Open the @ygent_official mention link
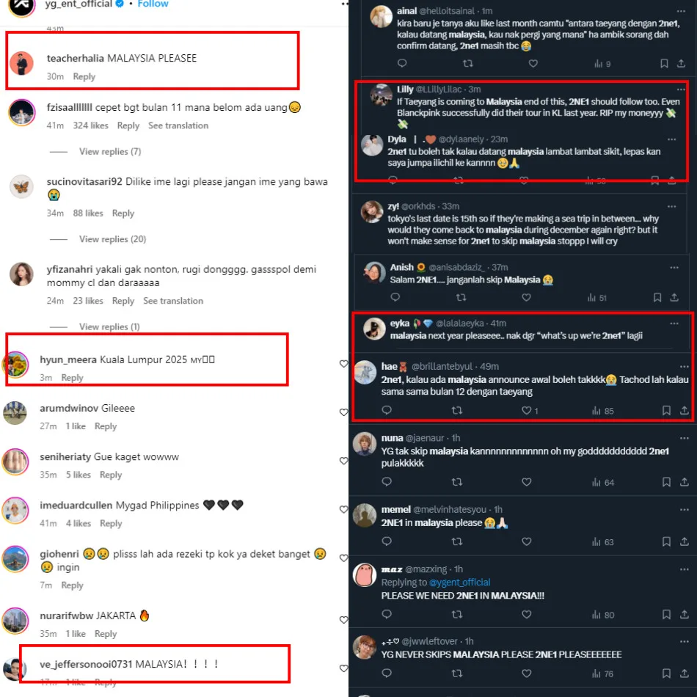Screen dimensions: 697x697 pos(459,583)
